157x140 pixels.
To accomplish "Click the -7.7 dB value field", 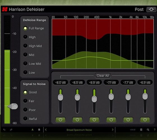I will [x=128, y=83].
